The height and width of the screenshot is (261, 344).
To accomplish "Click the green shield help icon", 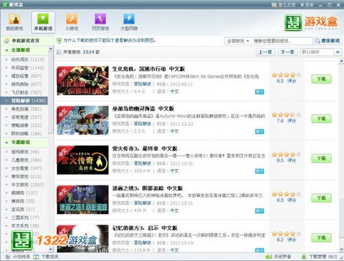I will click(x=59, y=41).
